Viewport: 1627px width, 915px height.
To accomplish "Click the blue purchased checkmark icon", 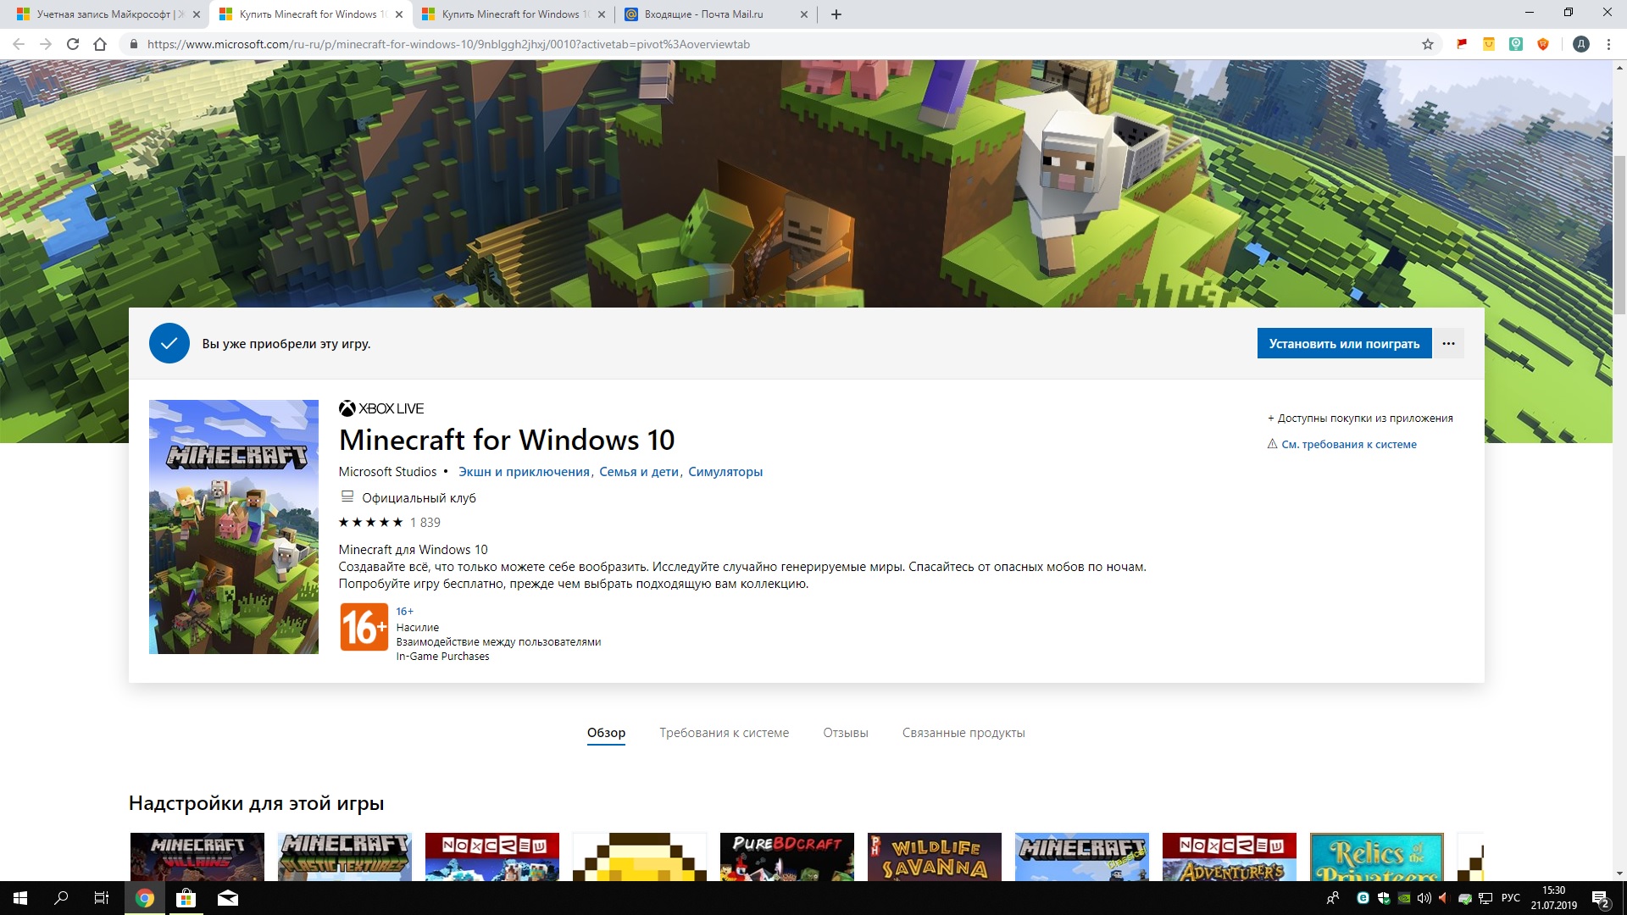I will pos(169,343).
